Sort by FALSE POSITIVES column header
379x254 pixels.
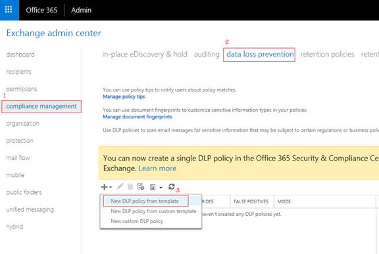tap(251, 201)
